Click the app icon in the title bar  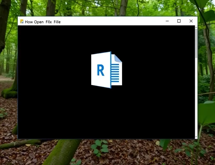tap(22, 21)
